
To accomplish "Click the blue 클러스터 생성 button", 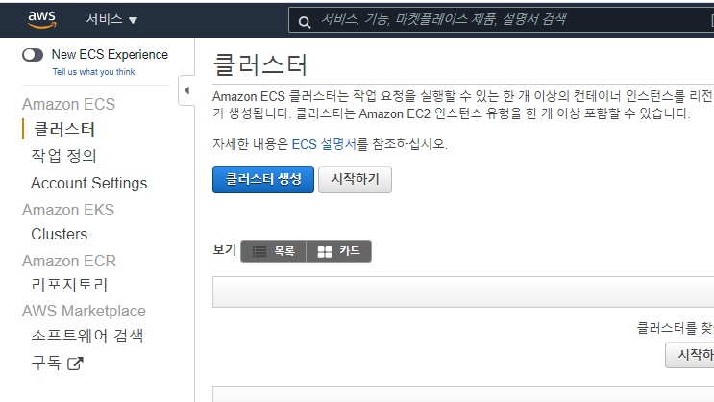I will pos(263,180).
